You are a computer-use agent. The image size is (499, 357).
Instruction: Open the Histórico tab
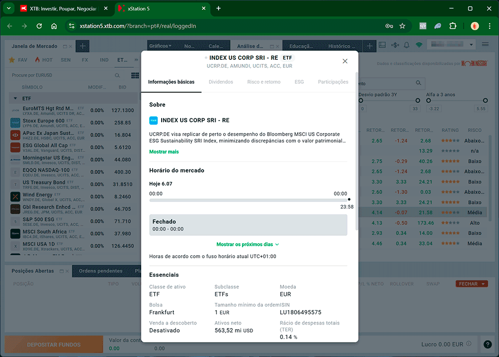(341, 46)
